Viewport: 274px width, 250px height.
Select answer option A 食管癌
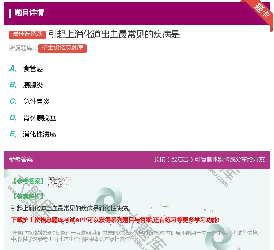pos(26,69)
